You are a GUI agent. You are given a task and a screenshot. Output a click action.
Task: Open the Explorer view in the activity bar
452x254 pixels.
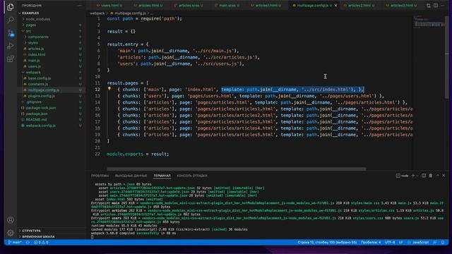pos(11,7)
